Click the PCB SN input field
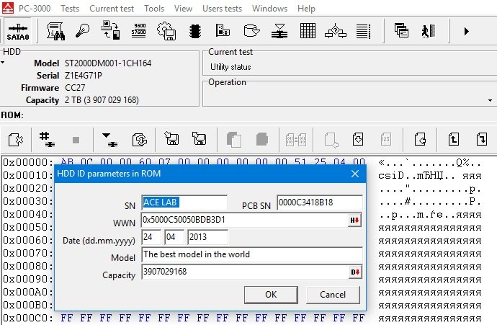497x325 pixels. click(x=320, y=202)
